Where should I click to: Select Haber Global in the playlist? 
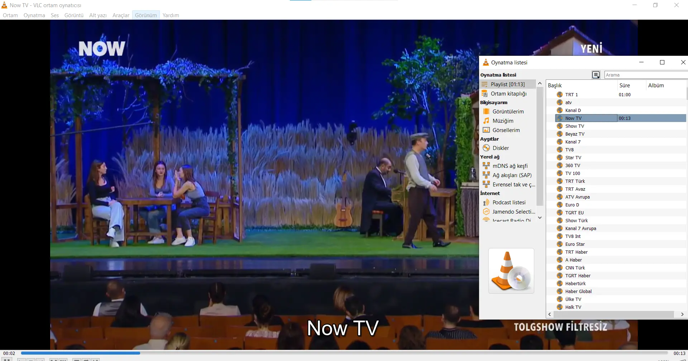(x=621, y=291)
